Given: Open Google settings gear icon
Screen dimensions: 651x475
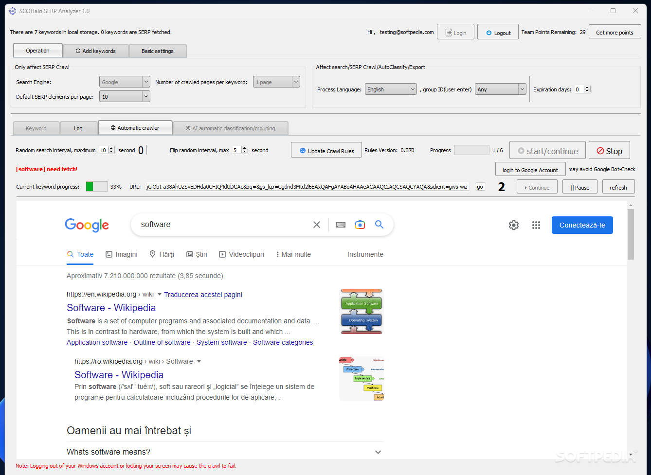Looking at the screenshot, I should point(514,225).
